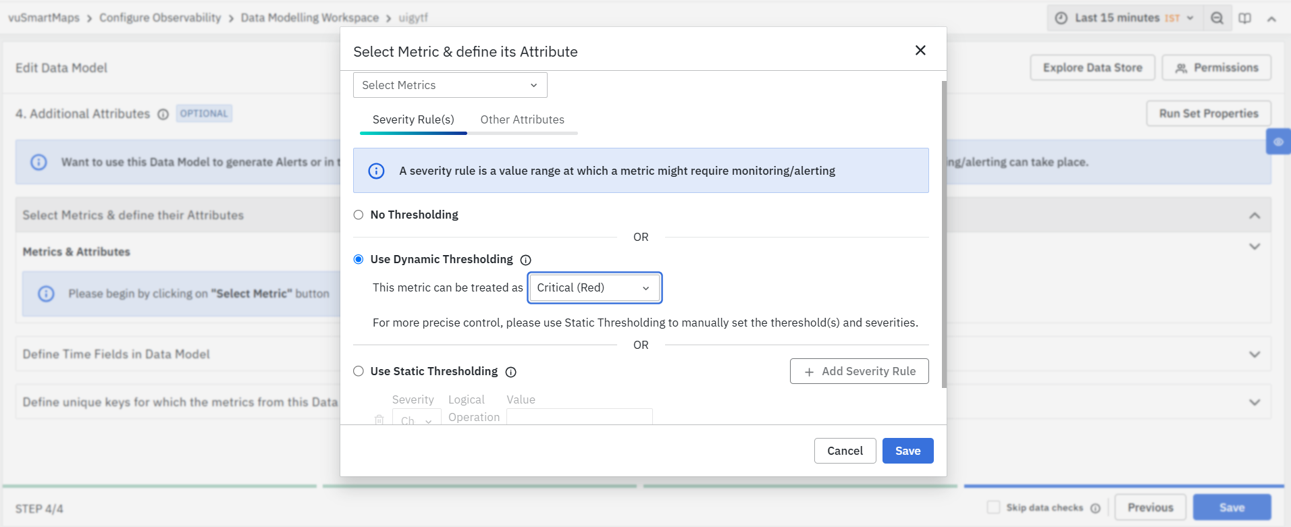This screenshot has height=527, width=1291.
Task: Click the Add Severity Rule button
Action: (859, 371)
